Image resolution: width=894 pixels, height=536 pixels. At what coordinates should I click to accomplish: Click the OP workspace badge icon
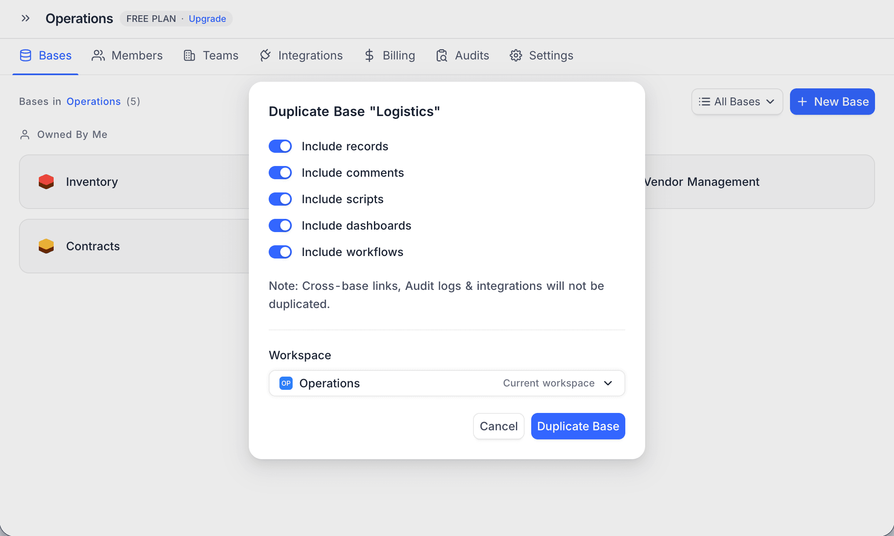click(286, 383)
